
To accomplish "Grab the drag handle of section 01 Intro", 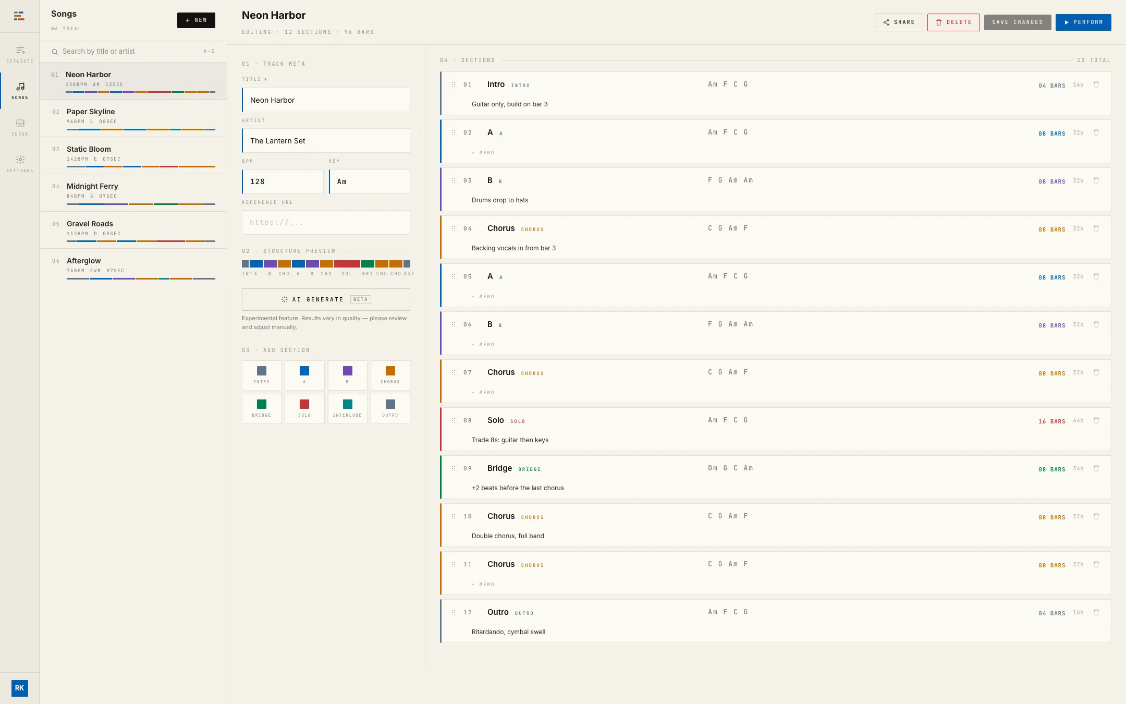I will 454,84.
